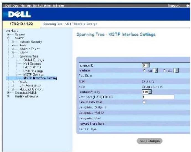Click the Designated Bridge ID label

coord(92,107)
